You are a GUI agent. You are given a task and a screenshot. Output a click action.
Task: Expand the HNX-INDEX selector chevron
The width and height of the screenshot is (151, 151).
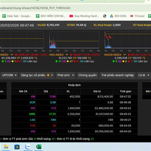click(67, 55)
